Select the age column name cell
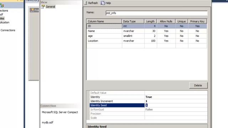The image size is (228, 128). coord(104,36)
